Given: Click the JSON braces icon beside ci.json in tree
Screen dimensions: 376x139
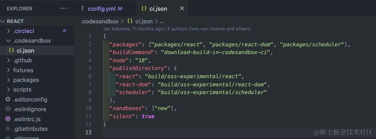Looking at the screenshot, I should pyautogui.click(x=11, y=50).
